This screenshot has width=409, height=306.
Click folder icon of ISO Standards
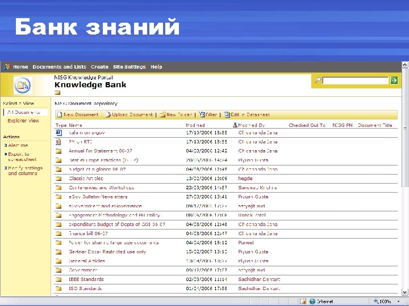coord(59,288)
